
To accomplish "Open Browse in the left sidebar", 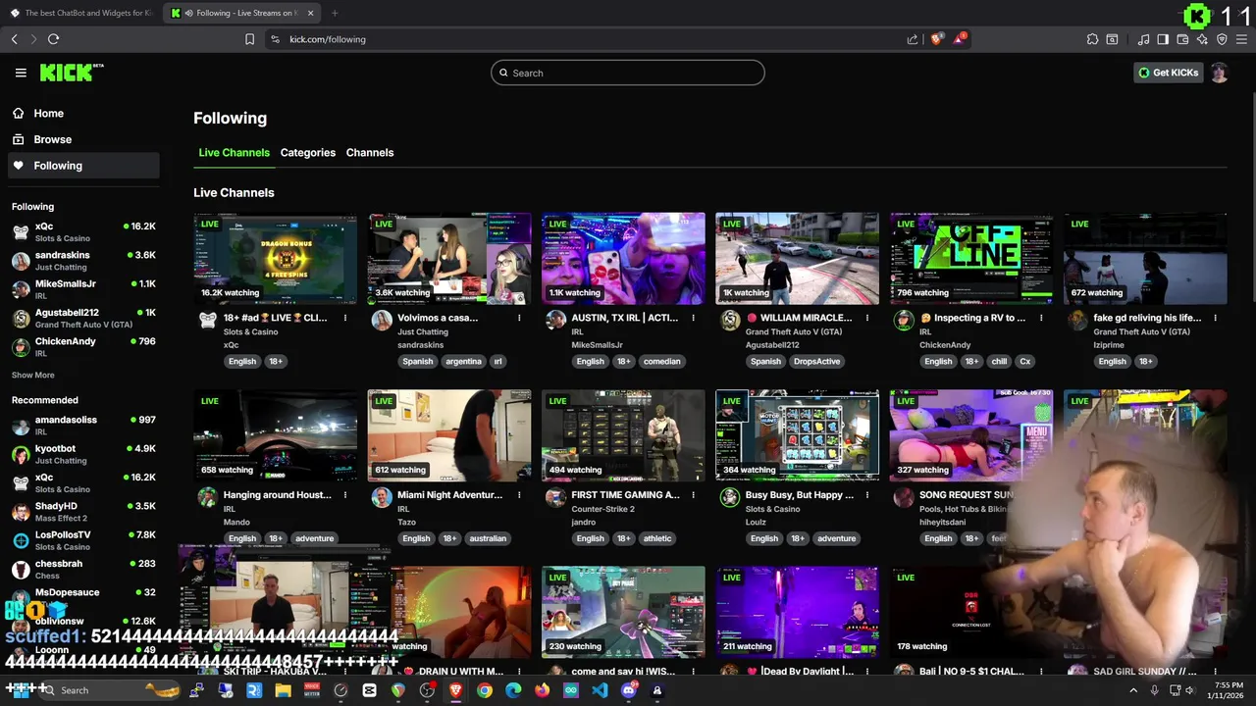I will pos(82,139).
